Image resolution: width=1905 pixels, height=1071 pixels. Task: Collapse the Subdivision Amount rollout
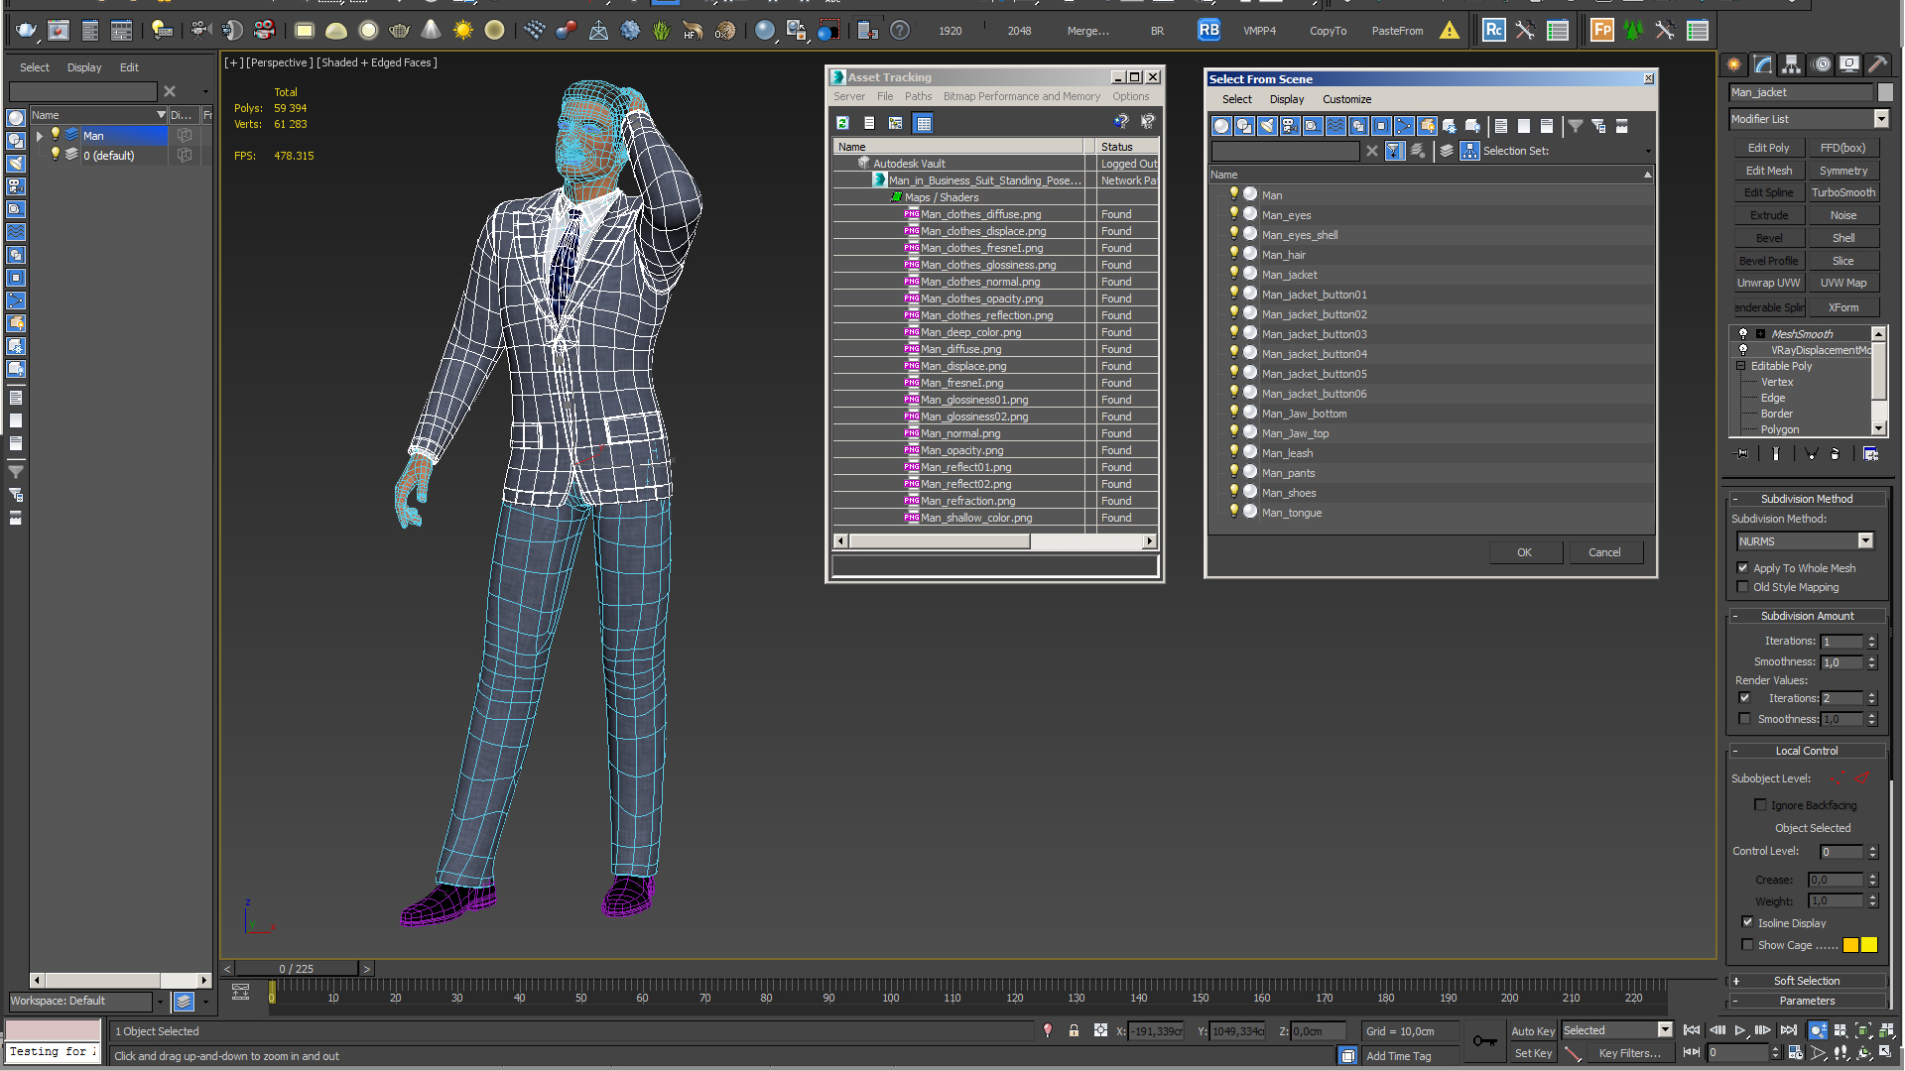(x=1806, y=616)
